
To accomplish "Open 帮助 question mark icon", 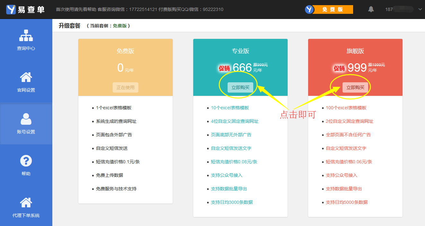I will coord(26,161).
